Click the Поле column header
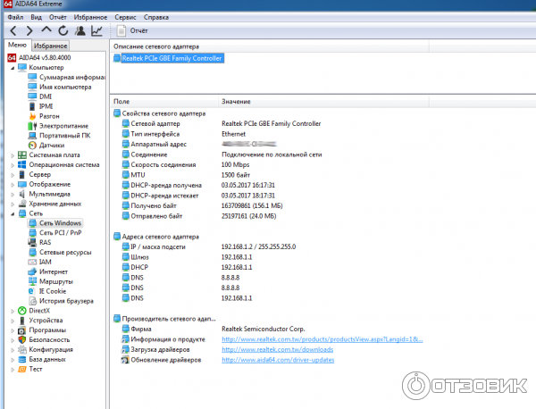 point(164,102)
